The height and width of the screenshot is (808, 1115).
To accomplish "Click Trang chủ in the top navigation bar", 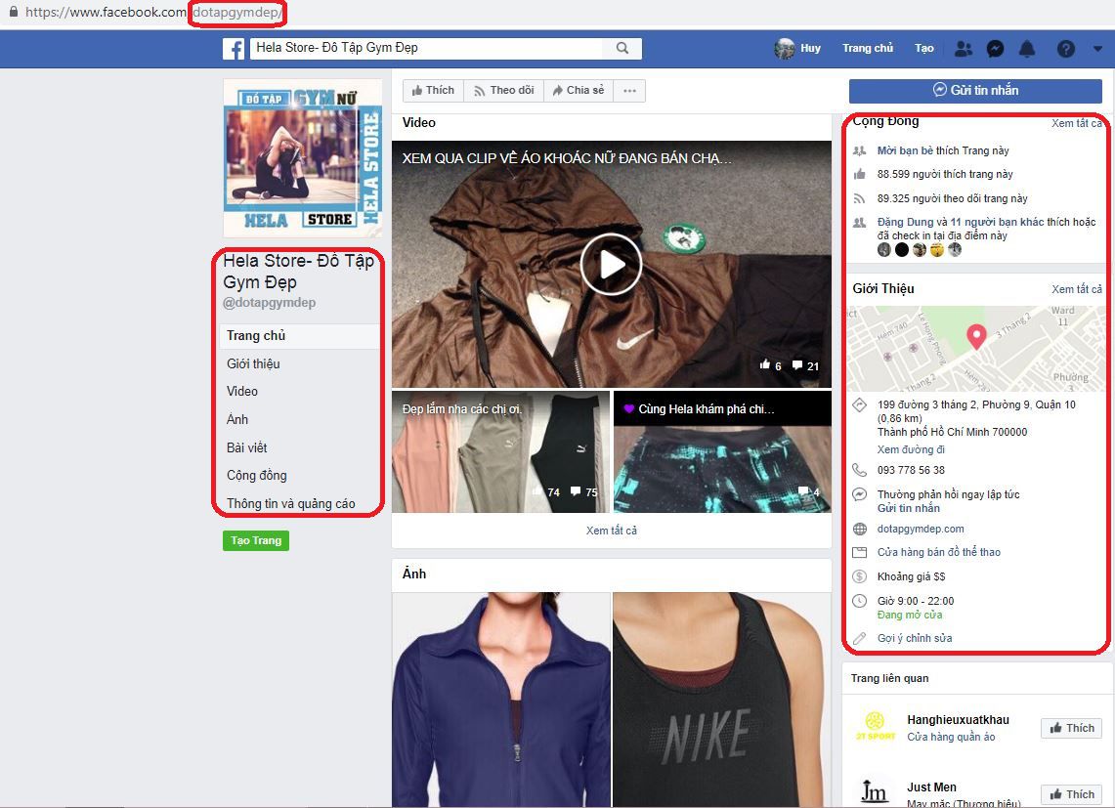I will [868, 49].
